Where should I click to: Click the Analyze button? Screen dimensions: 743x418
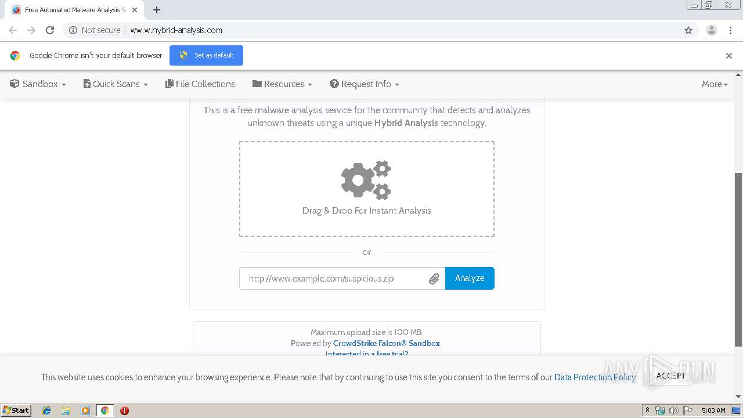pyautogui.click(x=470, y=278)
